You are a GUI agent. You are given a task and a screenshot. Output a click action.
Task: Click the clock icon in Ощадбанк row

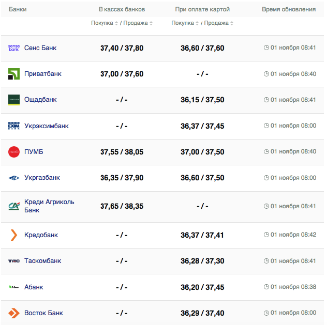(266, 100)
